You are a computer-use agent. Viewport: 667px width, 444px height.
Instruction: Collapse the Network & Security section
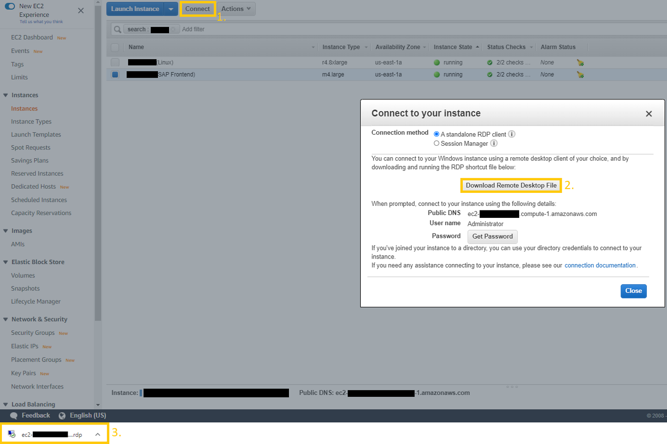(x=6, y=320)
